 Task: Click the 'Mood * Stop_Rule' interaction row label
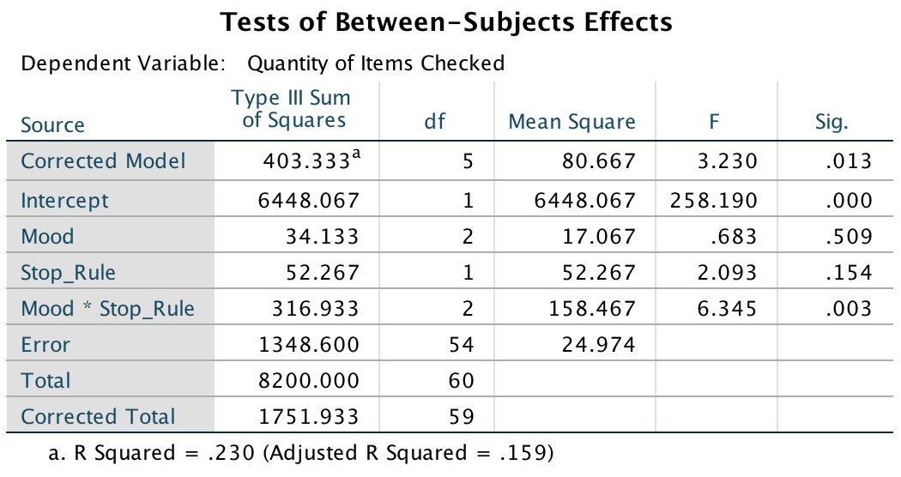[108, 309]
